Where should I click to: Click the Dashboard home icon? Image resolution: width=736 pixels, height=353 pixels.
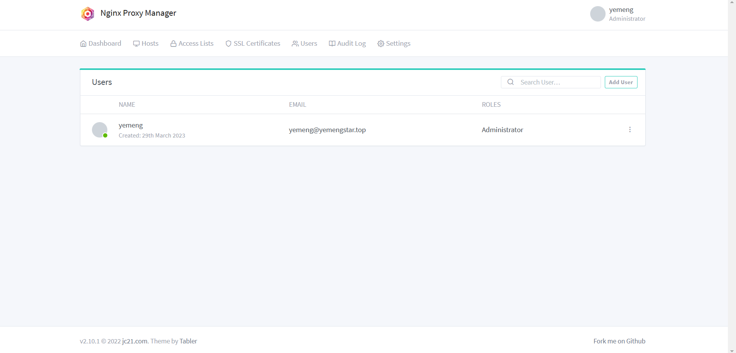coord(83,44)
